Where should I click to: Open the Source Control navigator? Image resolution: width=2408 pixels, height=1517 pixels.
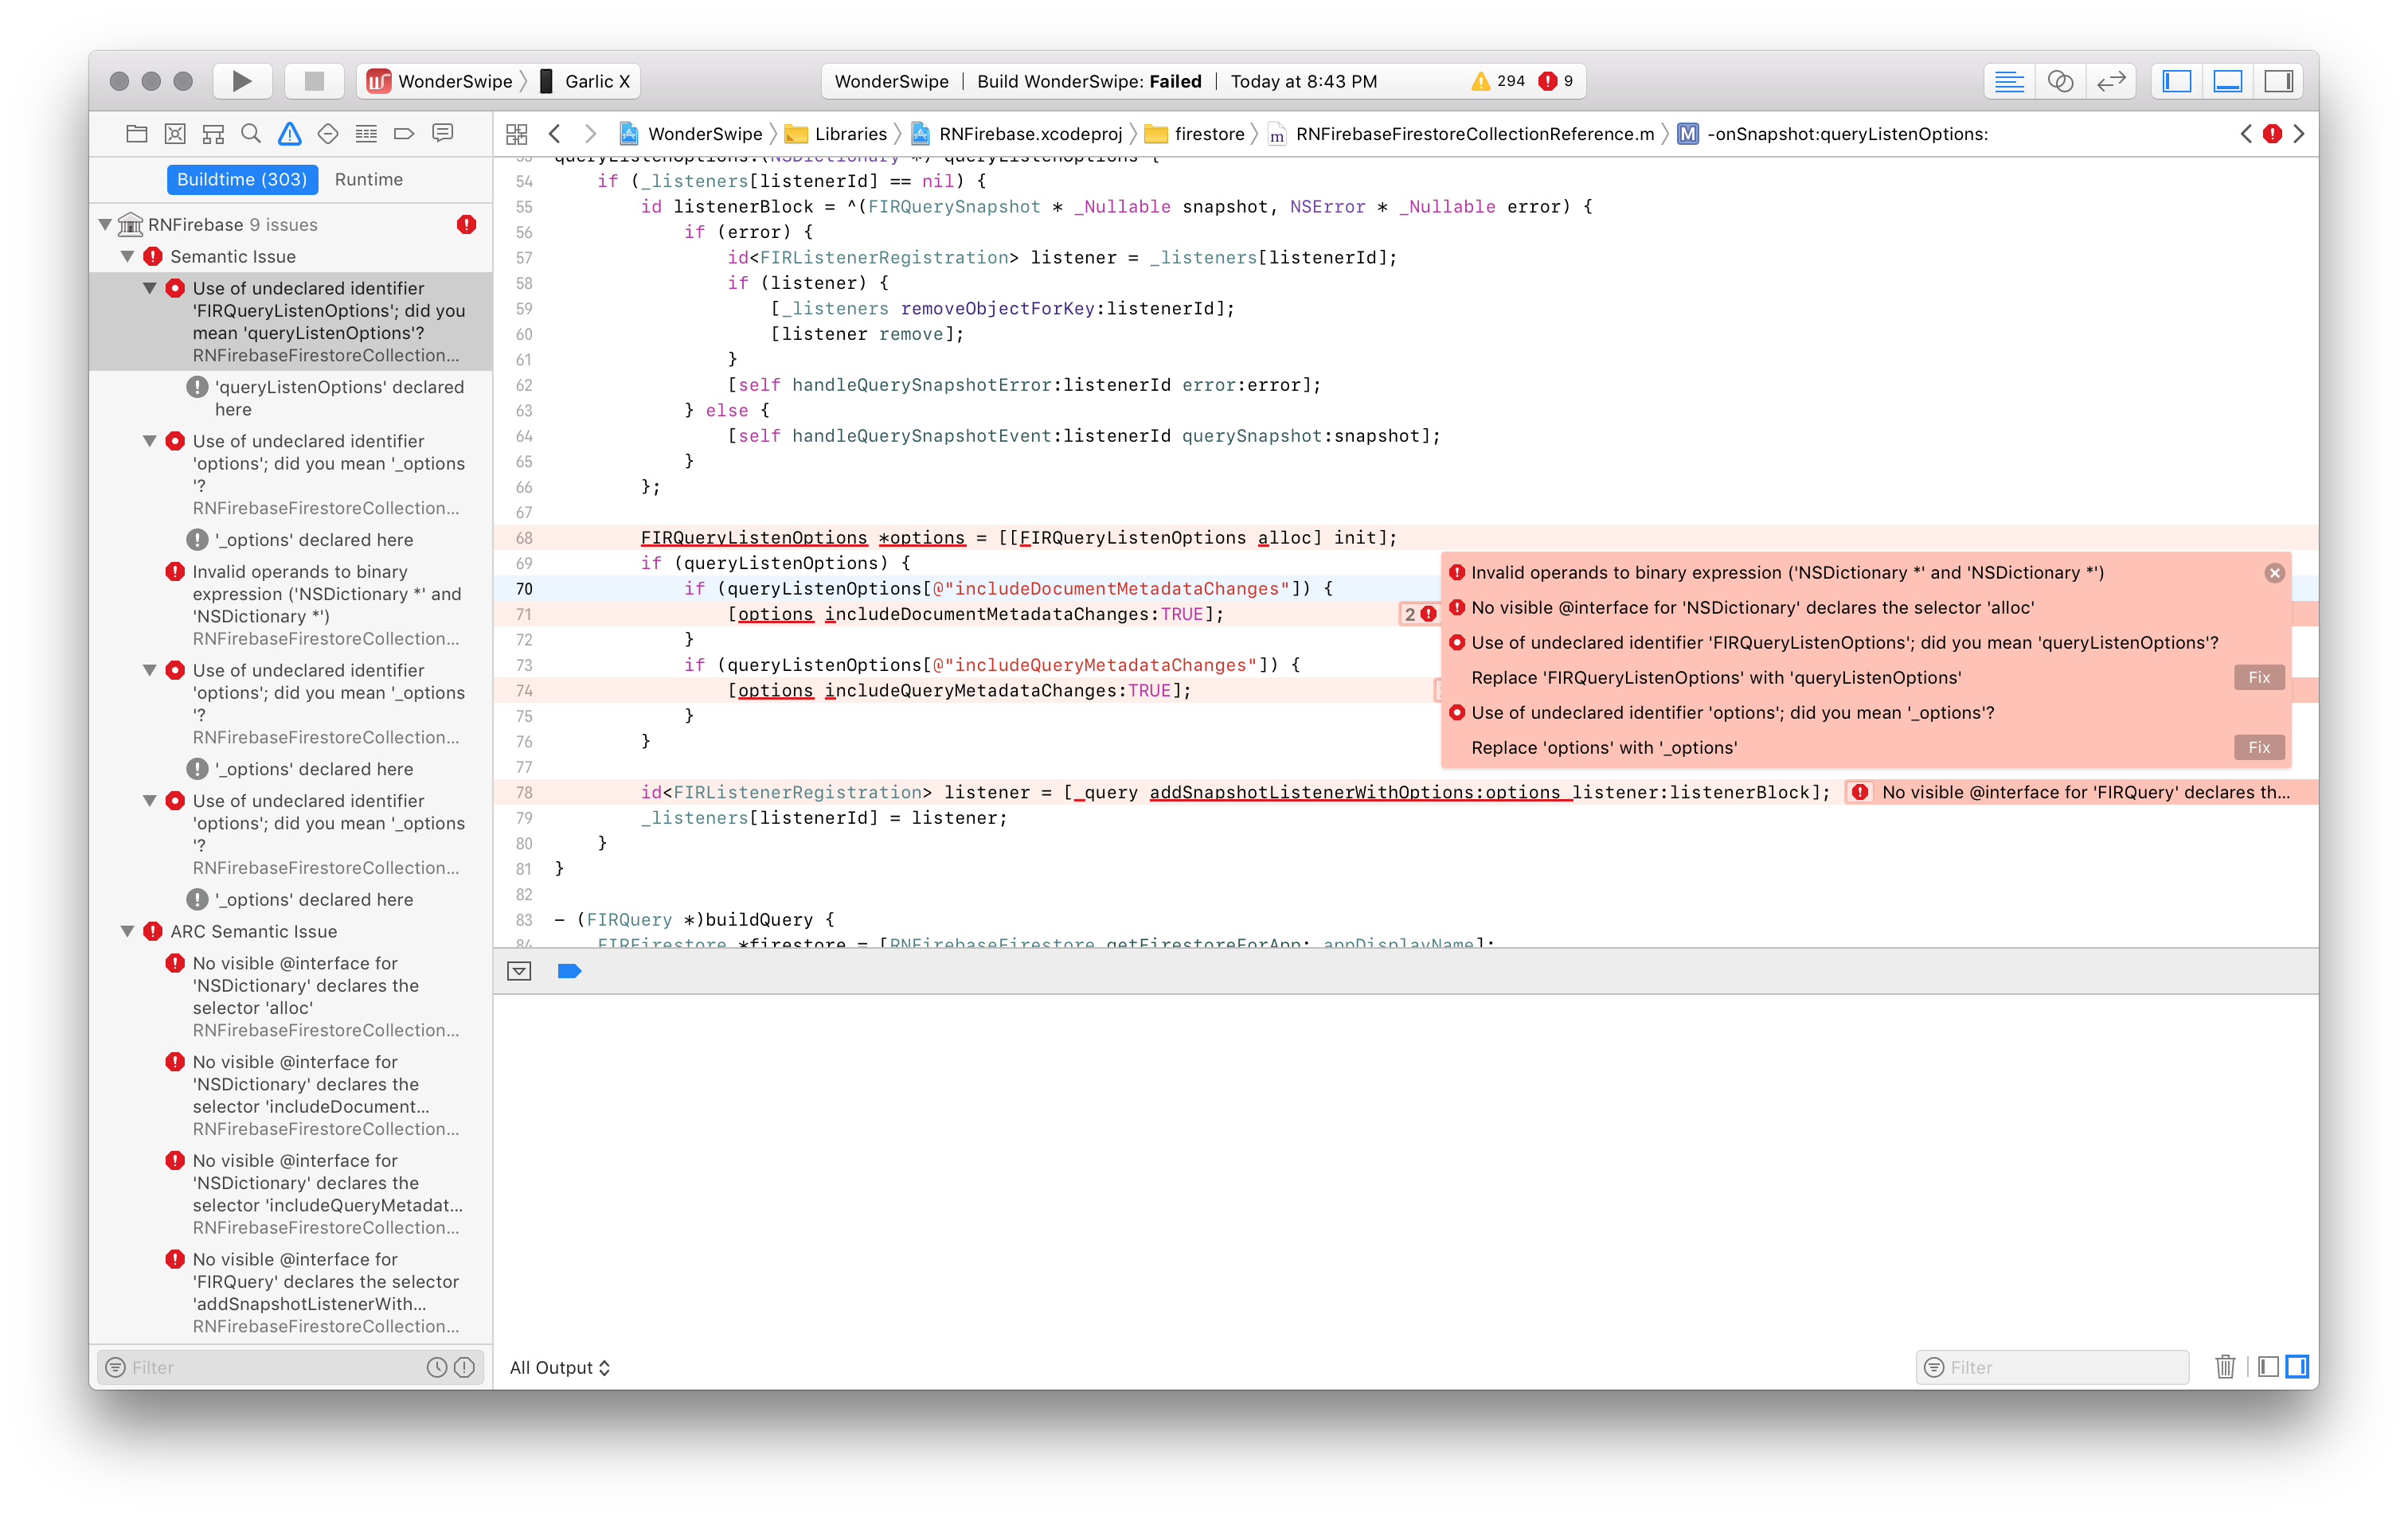point(175,133)
